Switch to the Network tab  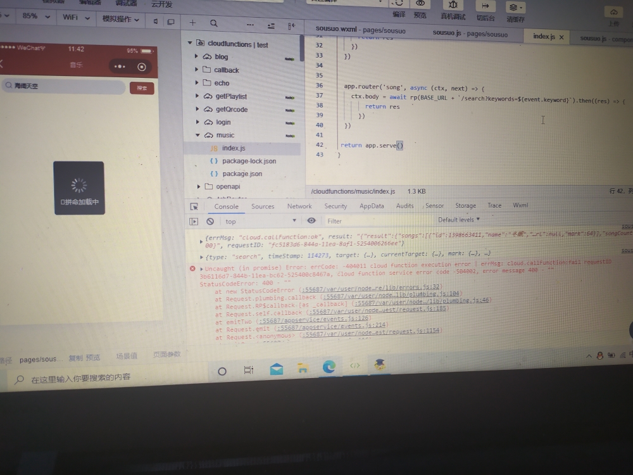pos(299,206)
